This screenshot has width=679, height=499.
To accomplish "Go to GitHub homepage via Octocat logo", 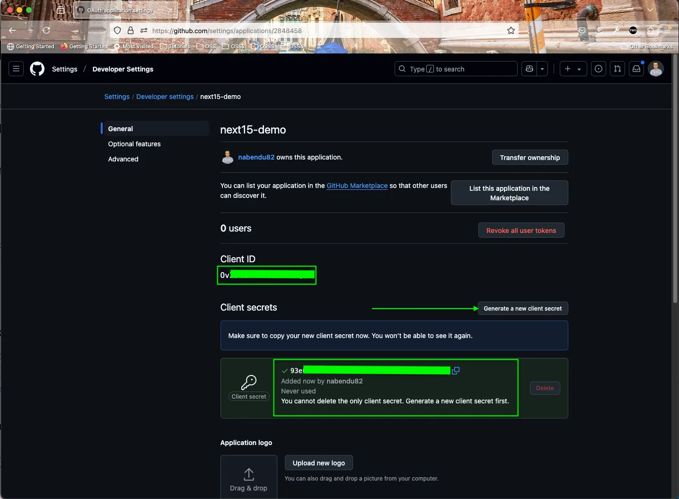I will (37, 69).
